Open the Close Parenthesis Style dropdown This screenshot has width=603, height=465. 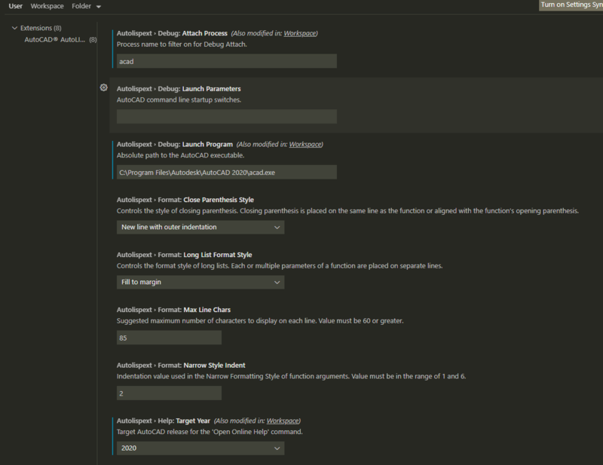(200, 227)
